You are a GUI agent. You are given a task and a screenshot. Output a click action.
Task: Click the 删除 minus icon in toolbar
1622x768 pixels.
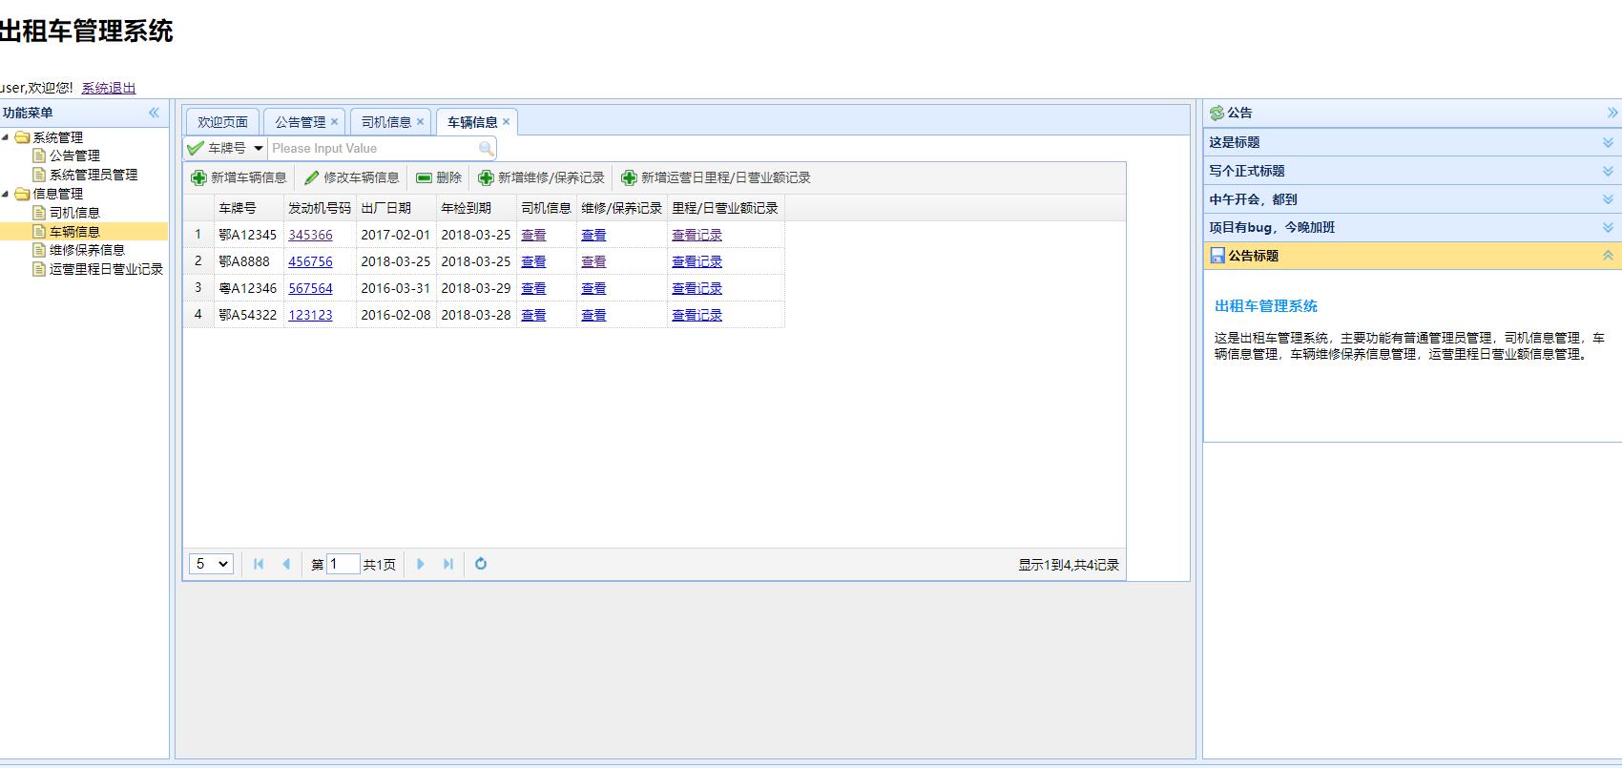424,178
